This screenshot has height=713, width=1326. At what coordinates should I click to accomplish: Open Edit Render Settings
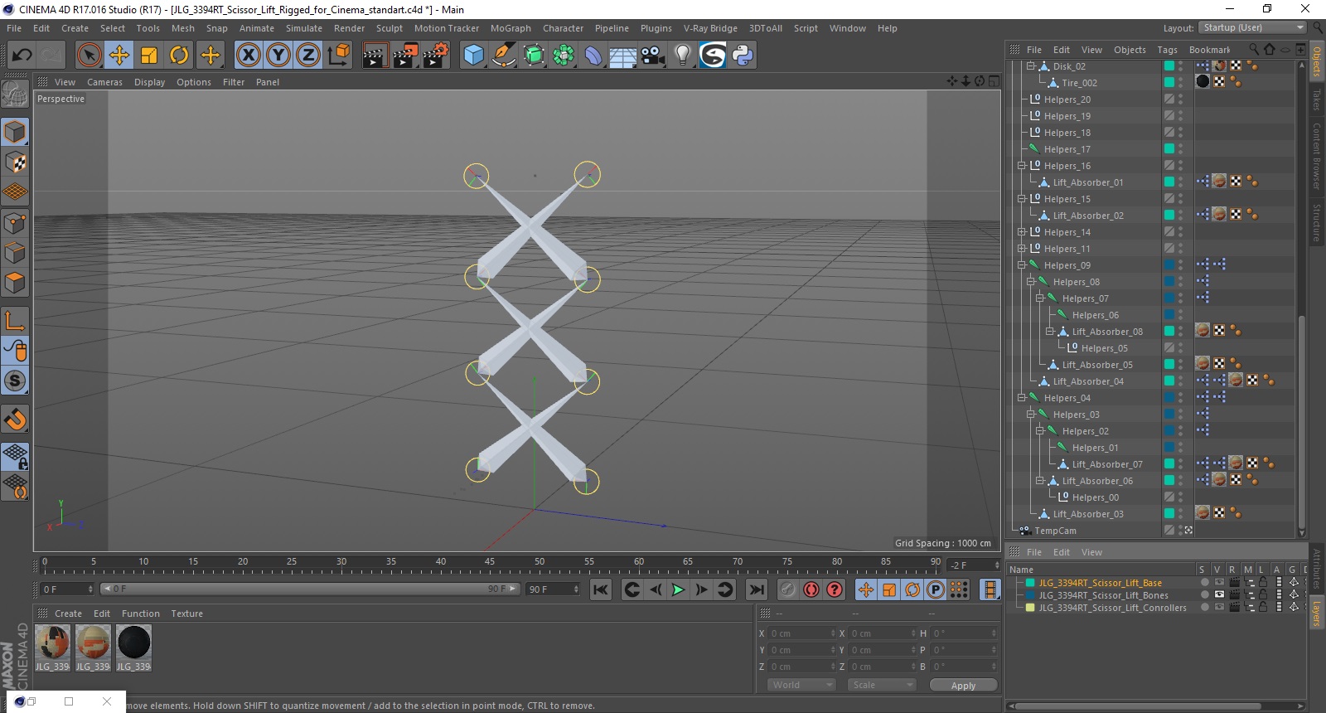click(436, 56)
